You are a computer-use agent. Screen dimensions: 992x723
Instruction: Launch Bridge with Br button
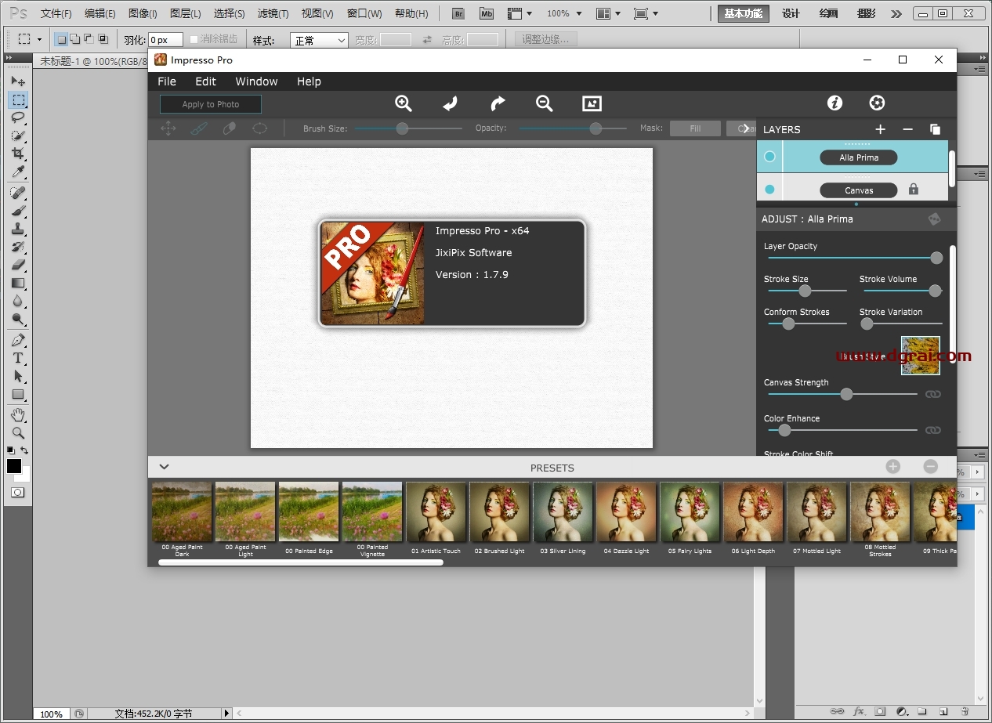pos(458,13)
